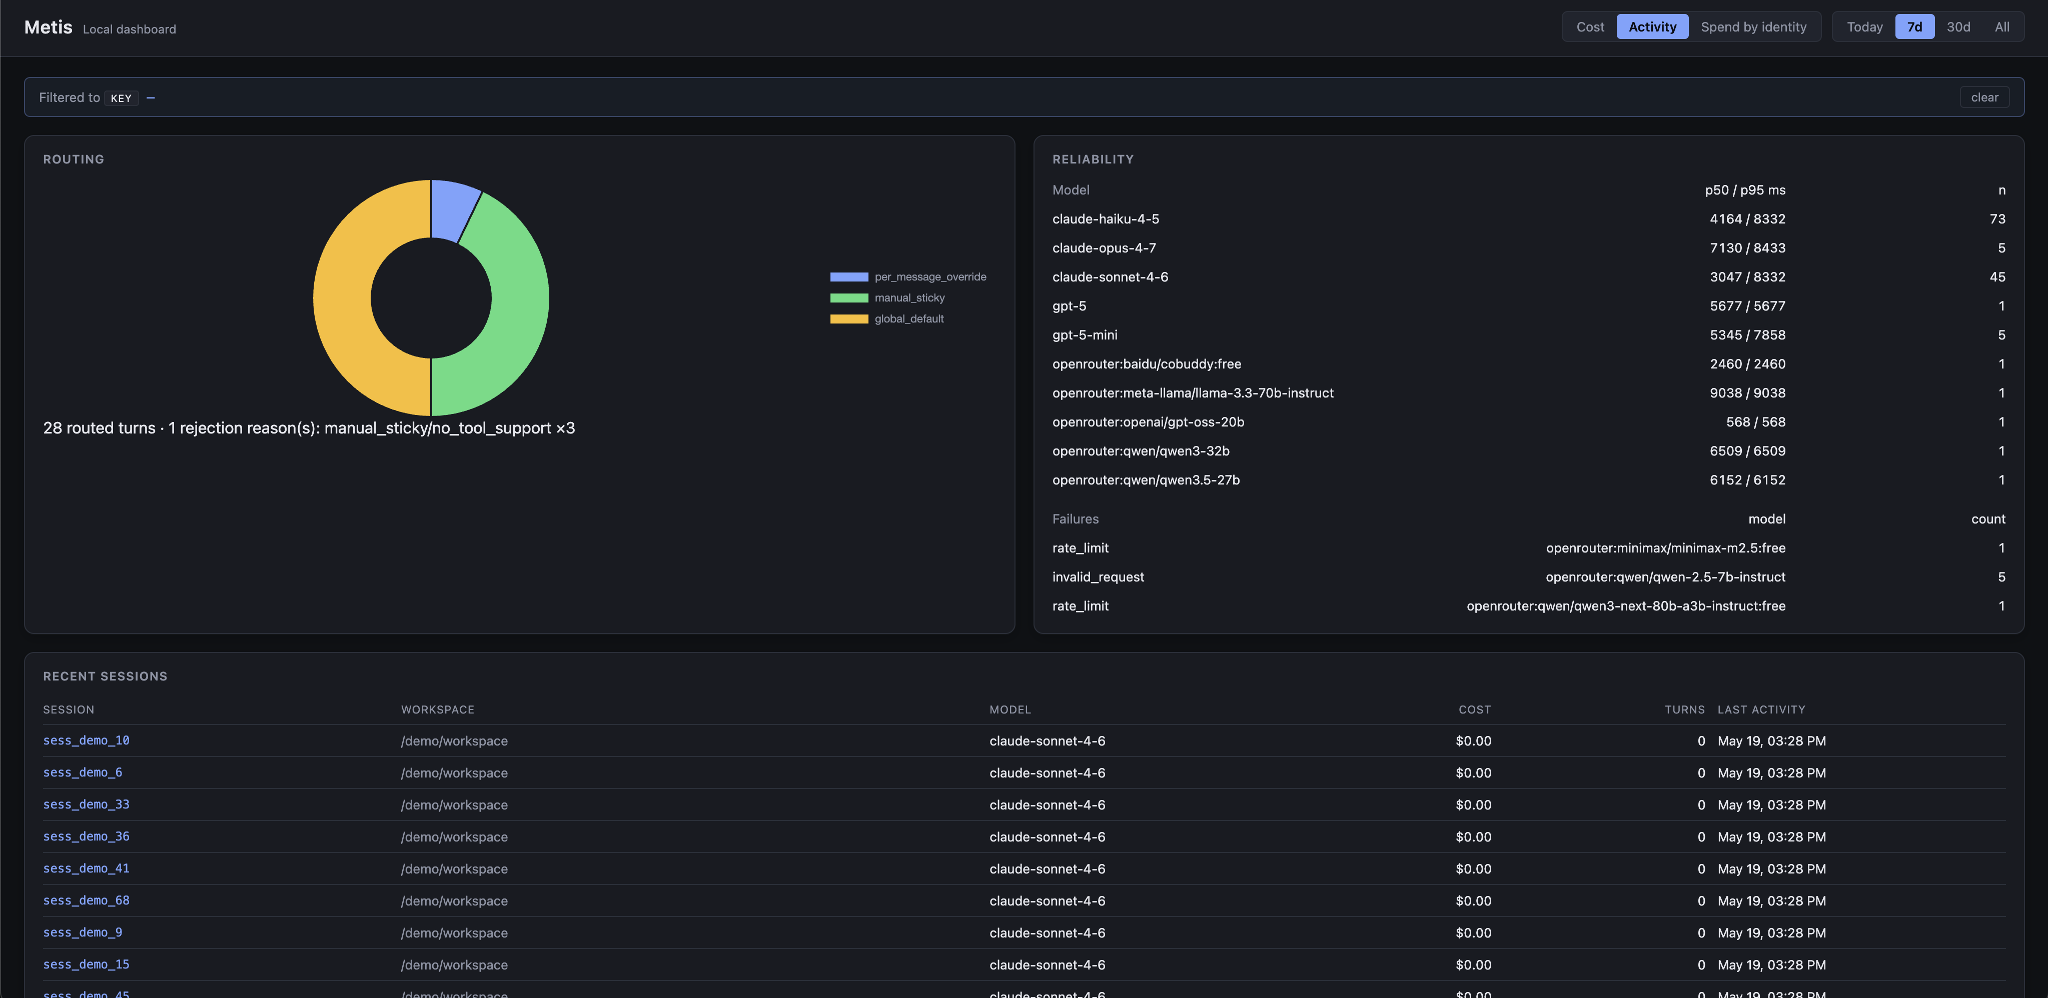This screenshot has width=2048, height=998.
Task: Click the invalid_request failure row
Action: [x=1528, y=577]
